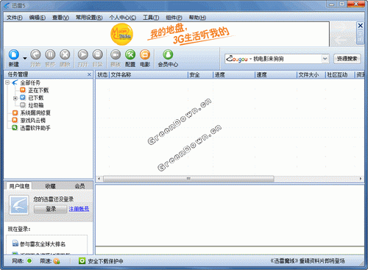Click the 暂停 pause toolbar icon
This screenshot has width=368, height=270.
point(50,55)
